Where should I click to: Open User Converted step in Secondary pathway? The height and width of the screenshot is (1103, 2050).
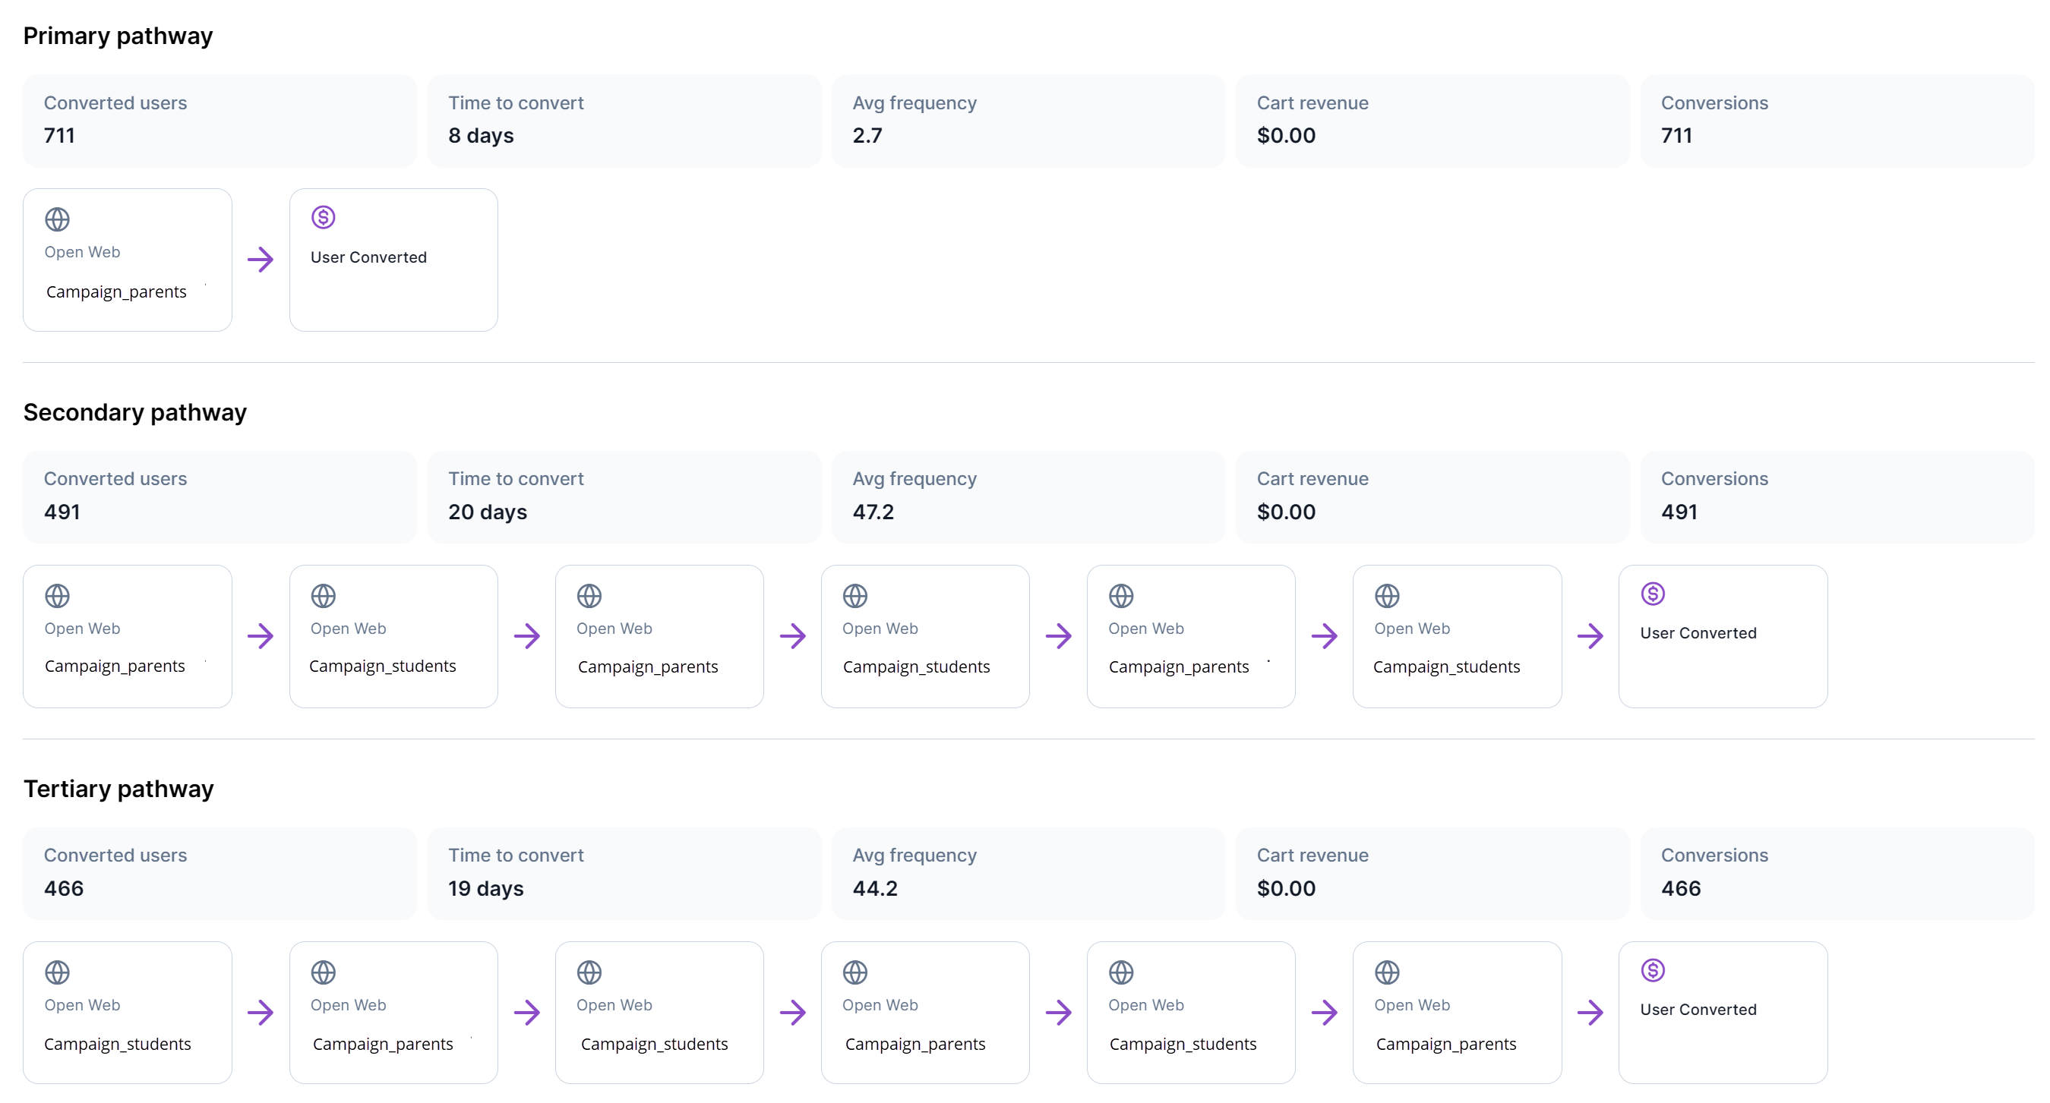click(1722, 635)
